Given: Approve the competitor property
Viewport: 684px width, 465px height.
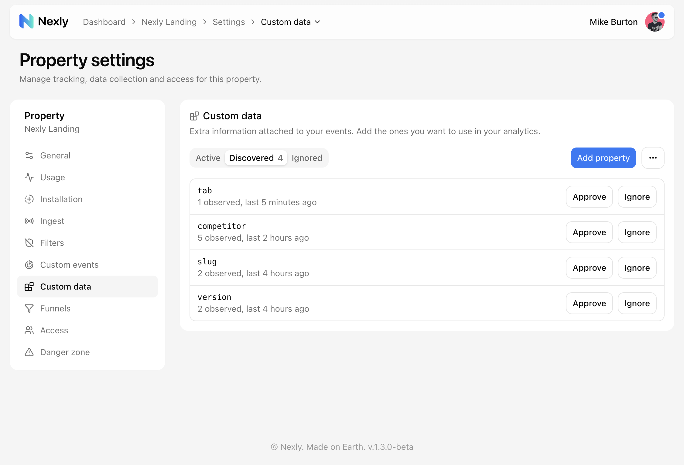Looking at the screenshot, I should [x=590, y=232].
